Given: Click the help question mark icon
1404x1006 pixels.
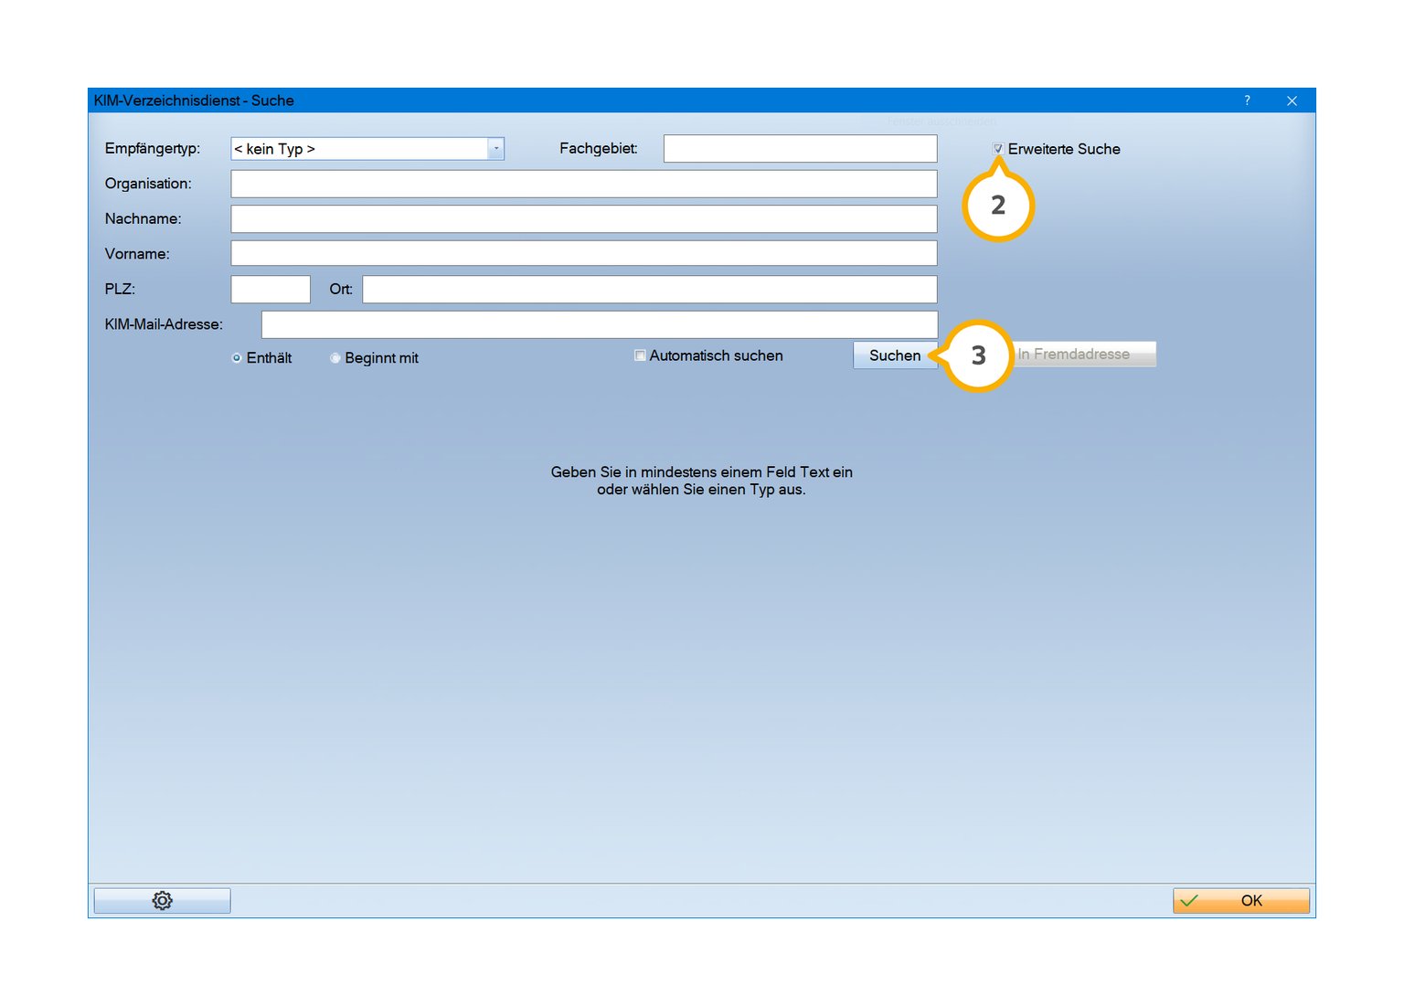Looking at the screenshot, I should (1247, 101).
